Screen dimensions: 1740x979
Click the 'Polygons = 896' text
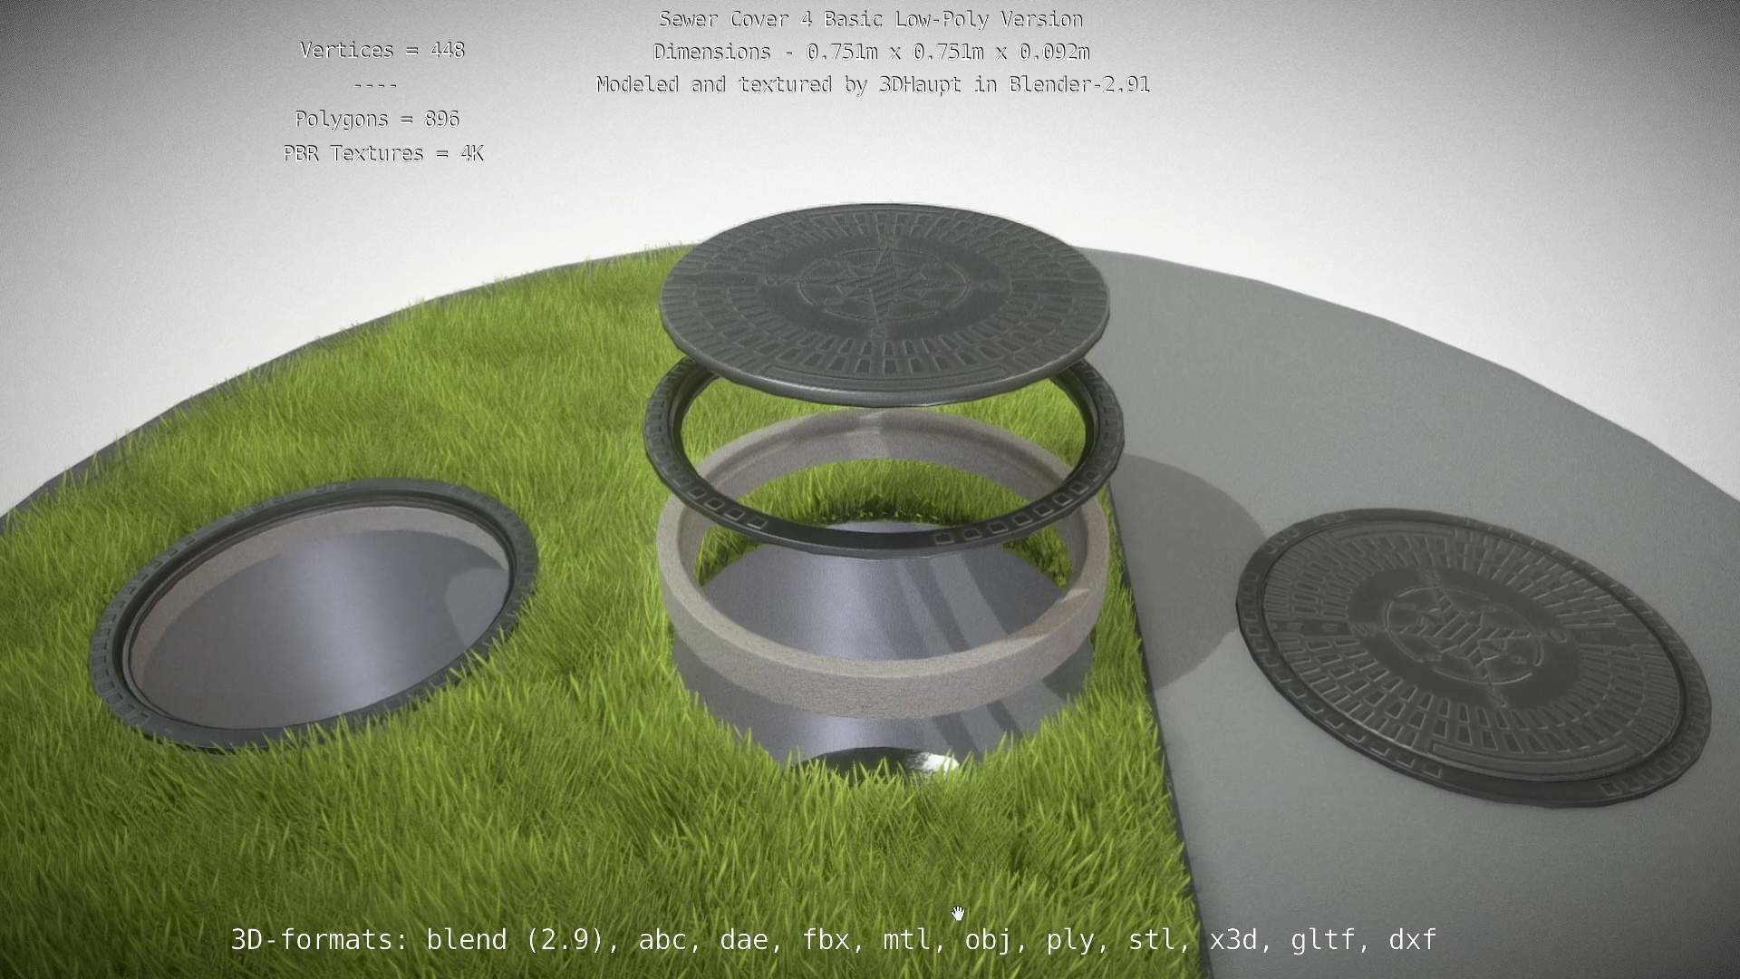(x=377, y=119)
